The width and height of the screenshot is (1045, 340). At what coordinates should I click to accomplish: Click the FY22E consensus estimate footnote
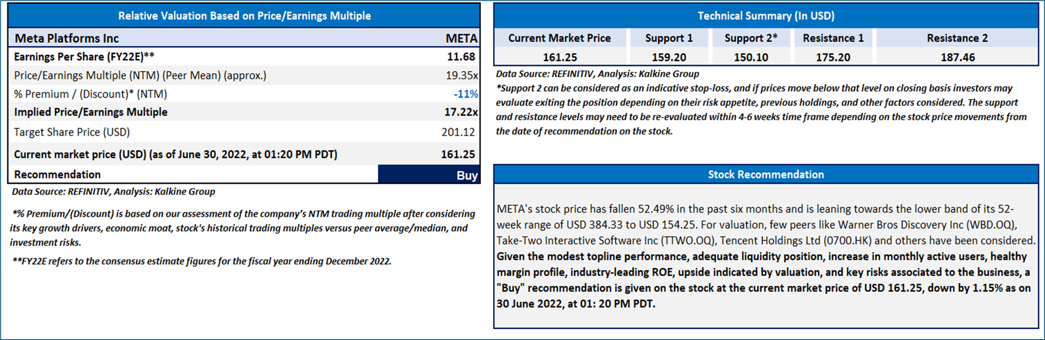pos(202,261)
